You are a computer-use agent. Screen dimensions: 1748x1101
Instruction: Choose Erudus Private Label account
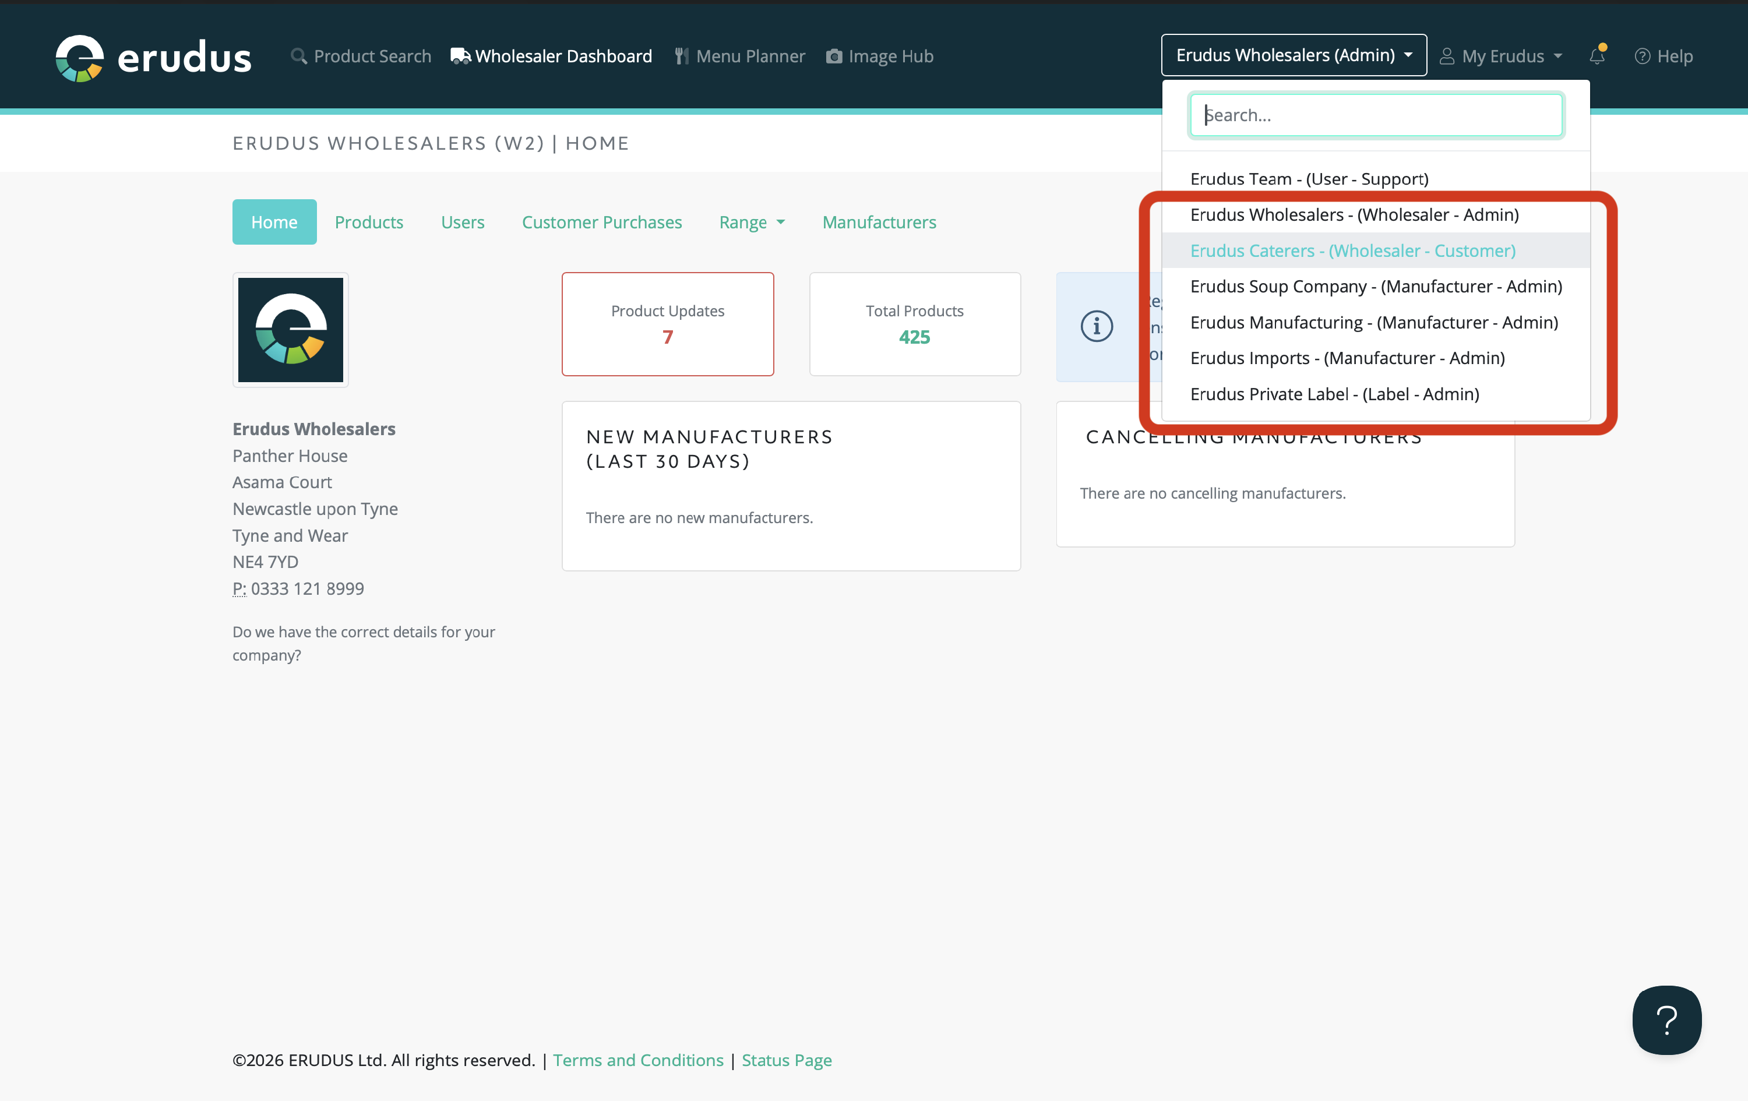pos(1334,393)
